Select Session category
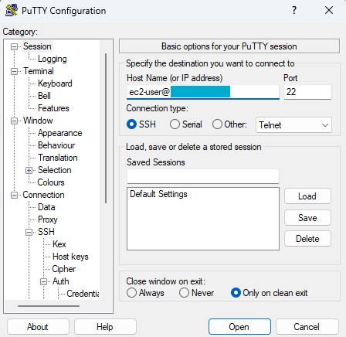 [x=37, y=46]
